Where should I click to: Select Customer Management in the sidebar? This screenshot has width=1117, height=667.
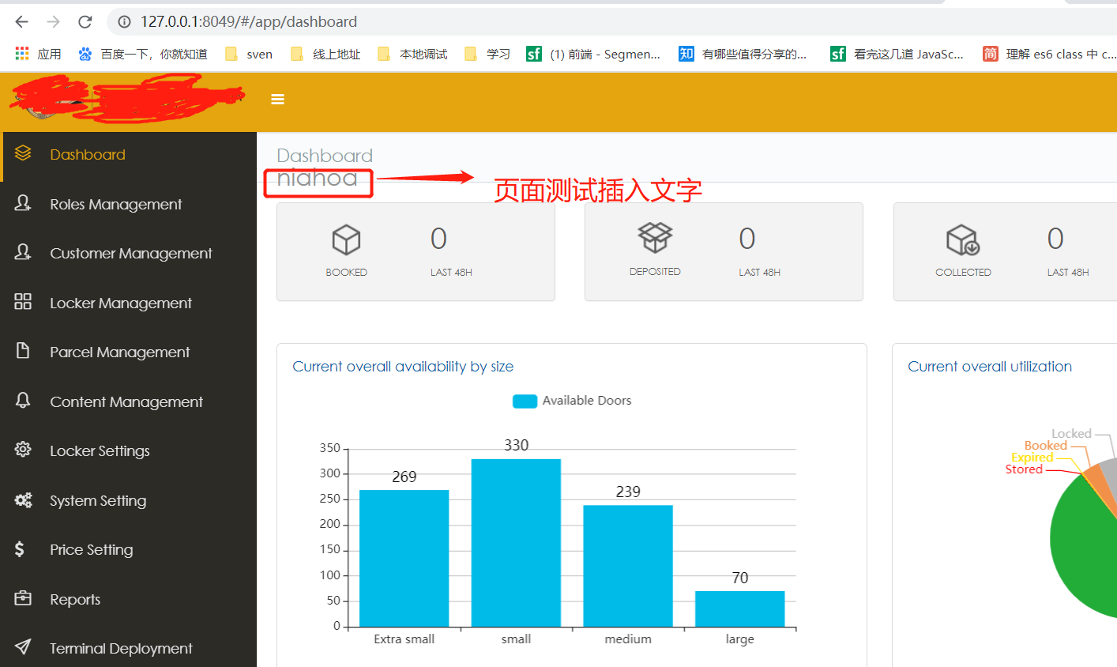[x=131, y=253]
